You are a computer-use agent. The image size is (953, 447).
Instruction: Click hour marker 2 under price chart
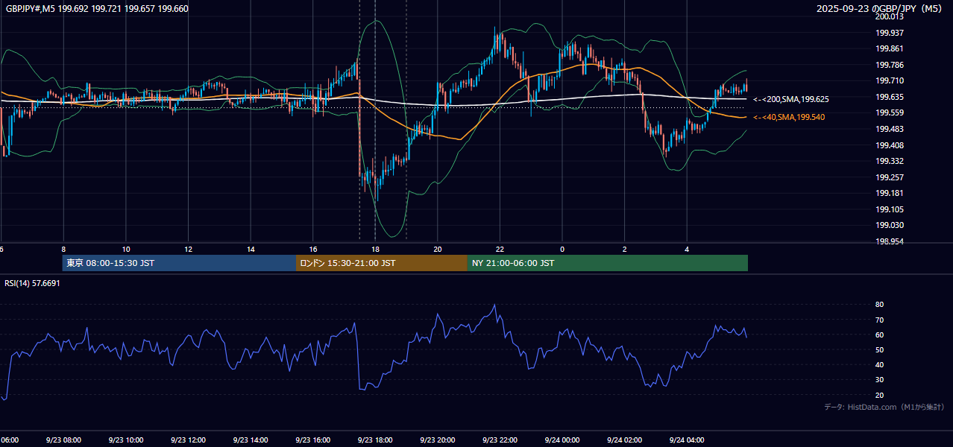click(x=624, y=250)
